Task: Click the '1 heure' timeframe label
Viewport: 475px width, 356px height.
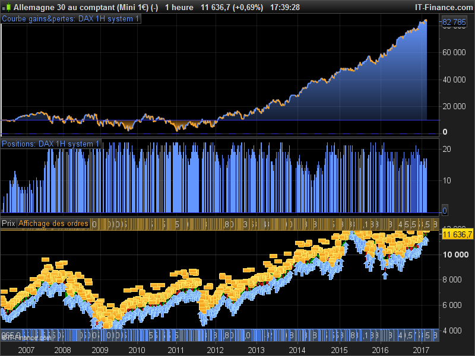Action: click(x=179, y=7)
